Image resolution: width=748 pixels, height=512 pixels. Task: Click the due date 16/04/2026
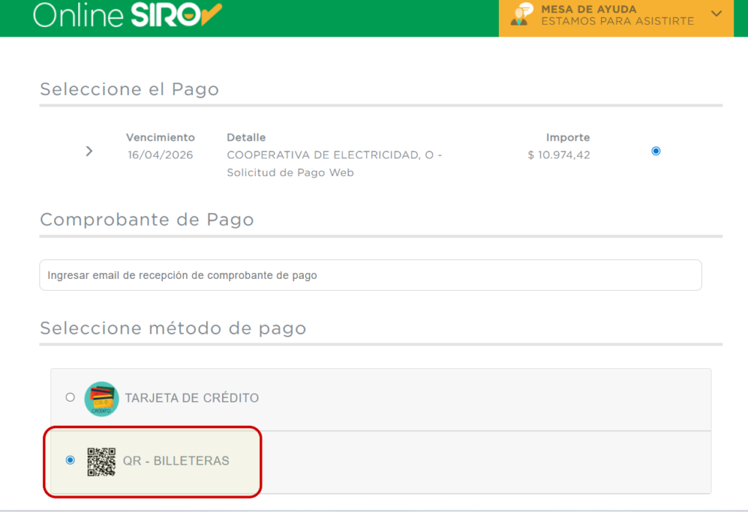pos(160,155)
